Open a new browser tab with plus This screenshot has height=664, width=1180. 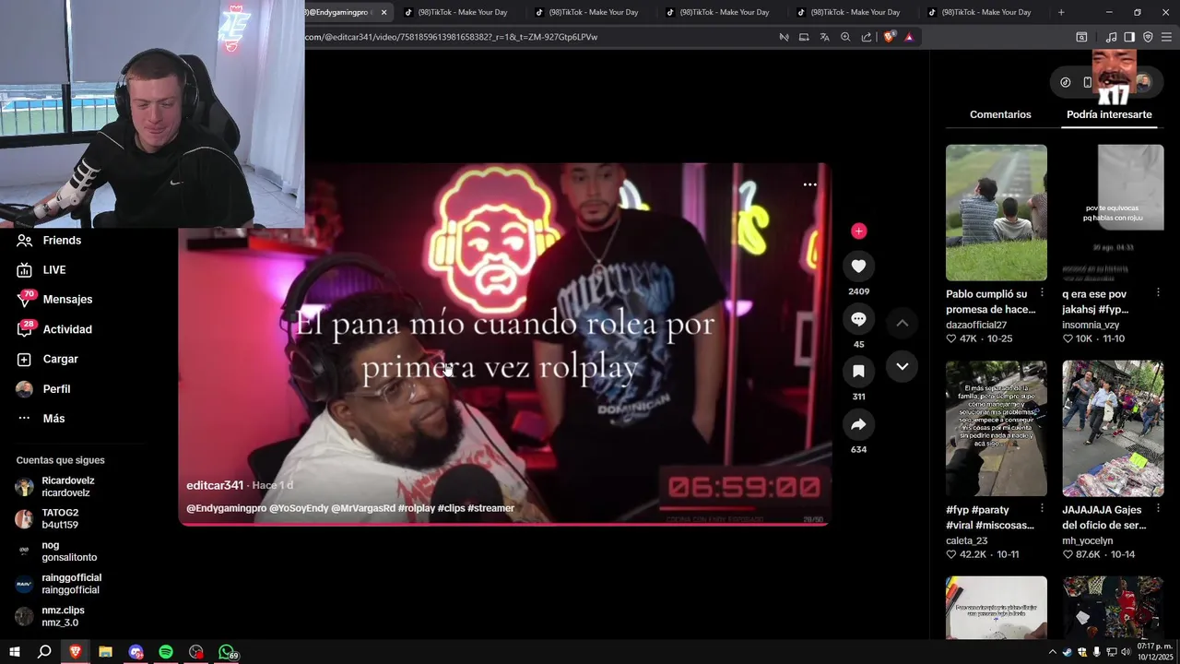[1061, 12]
